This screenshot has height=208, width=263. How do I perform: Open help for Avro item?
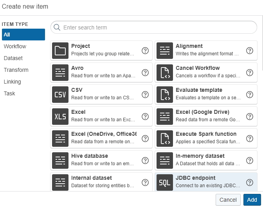[145, 73]
